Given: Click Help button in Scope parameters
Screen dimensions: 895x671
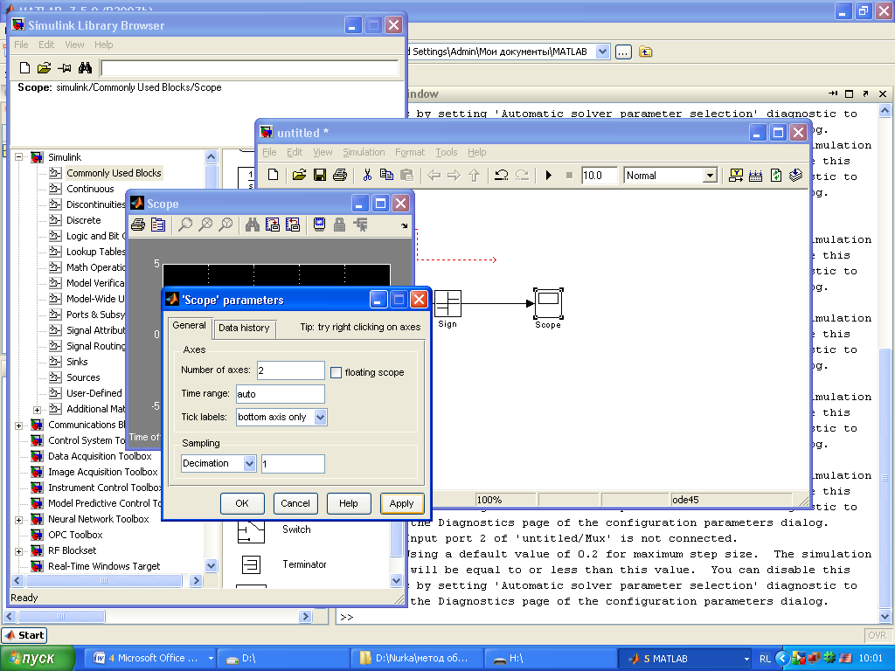Looking at the screenshot, I should pos(348,503).
